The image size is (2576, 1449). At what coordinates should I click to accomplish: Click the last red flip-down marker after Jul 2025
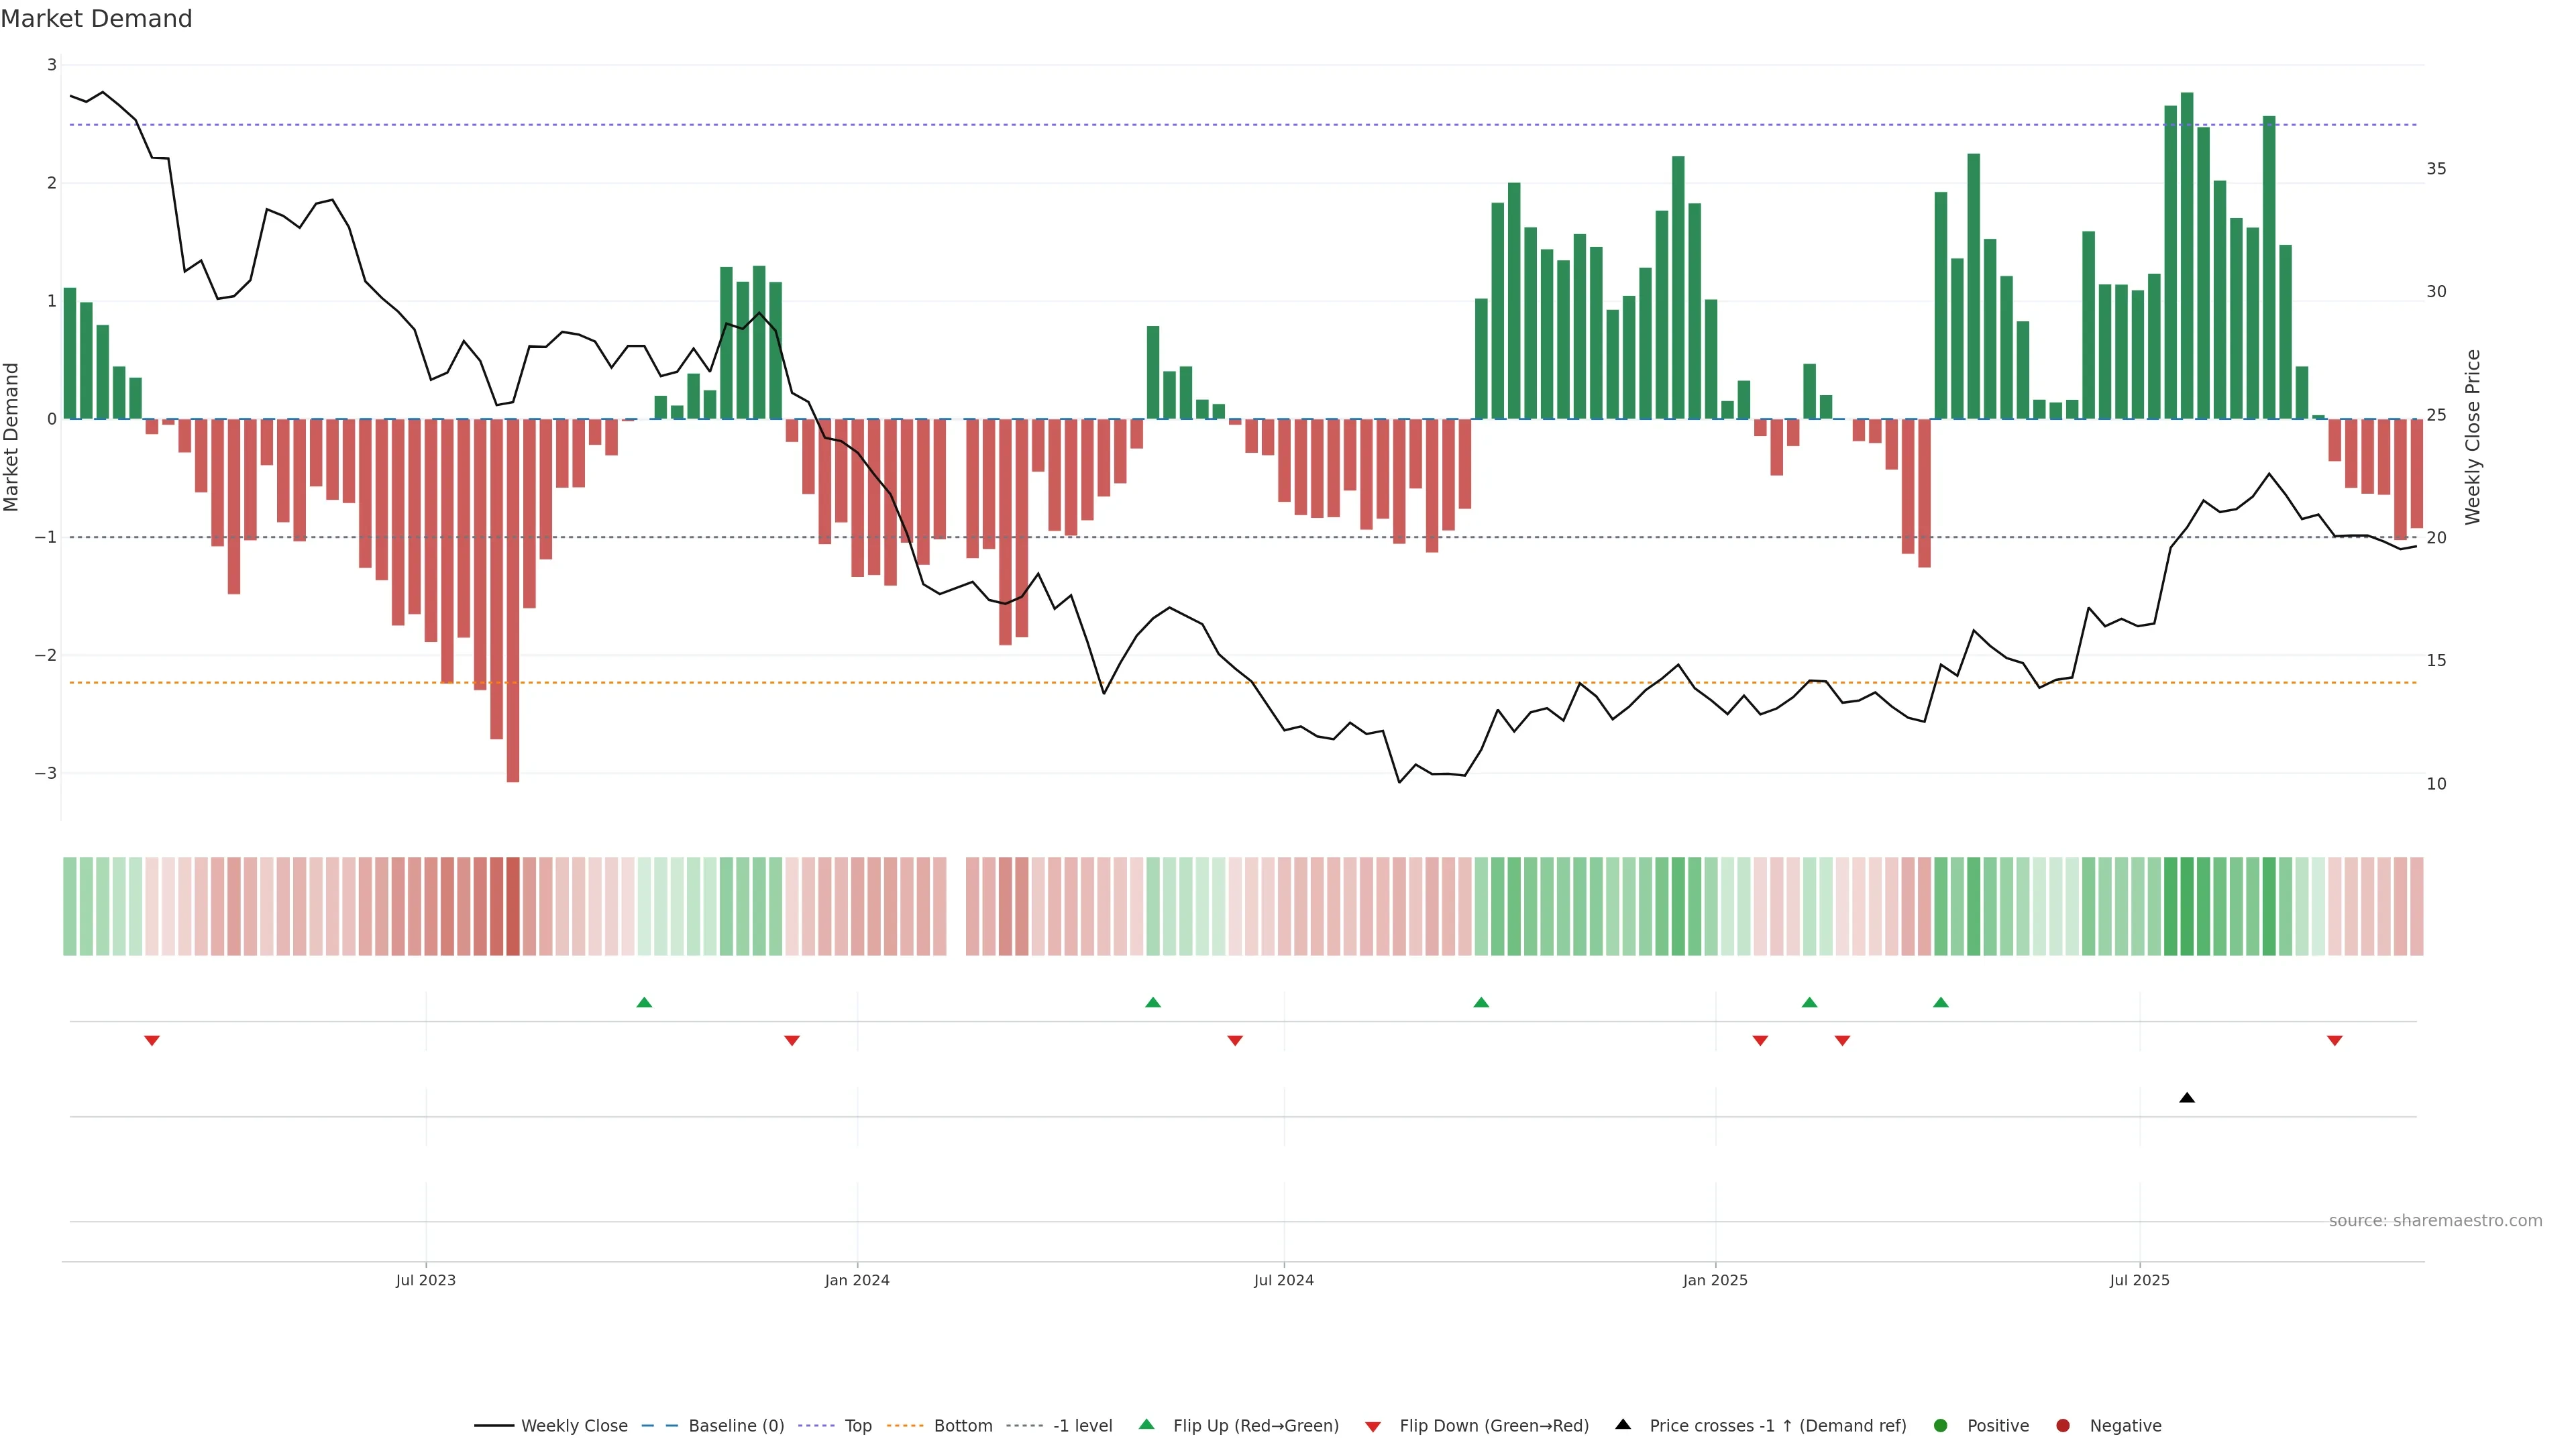[x=2334, y=1041]
